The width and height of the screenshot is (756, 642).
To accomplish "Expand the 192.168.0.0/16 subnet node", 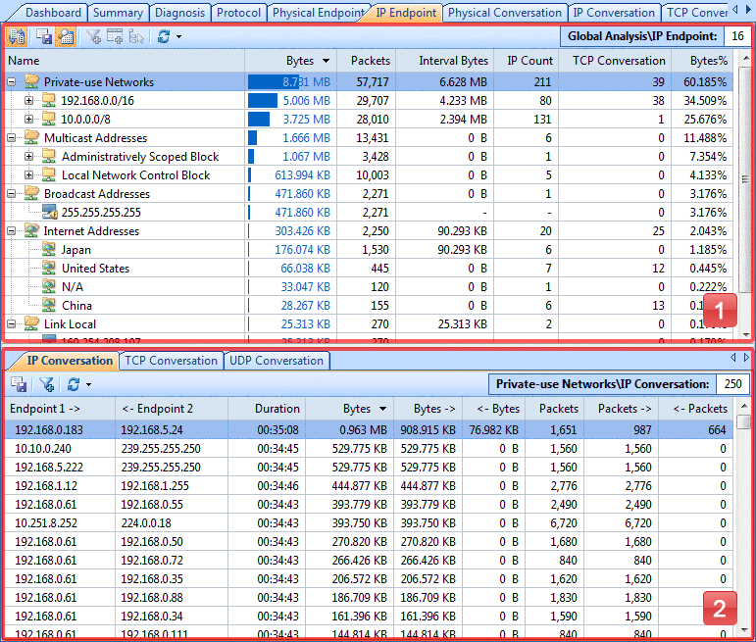I will (x=29, y=101).
